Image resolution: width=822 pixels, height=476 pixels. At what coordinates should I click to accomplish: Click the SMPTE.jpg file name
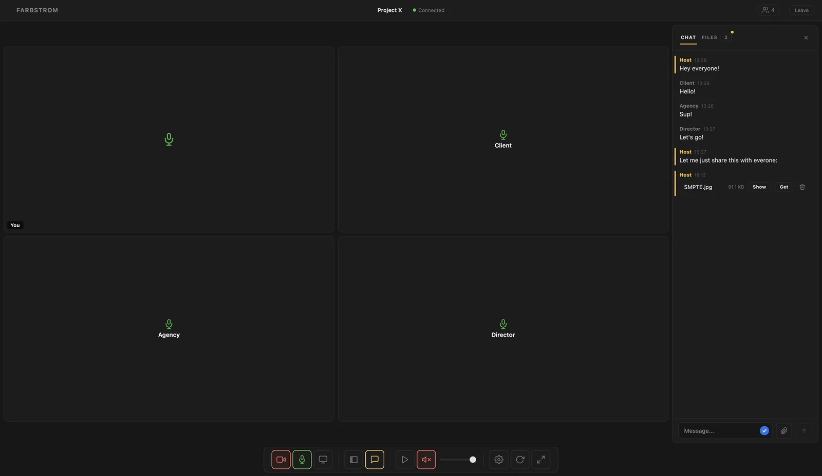tap(698, 187)
